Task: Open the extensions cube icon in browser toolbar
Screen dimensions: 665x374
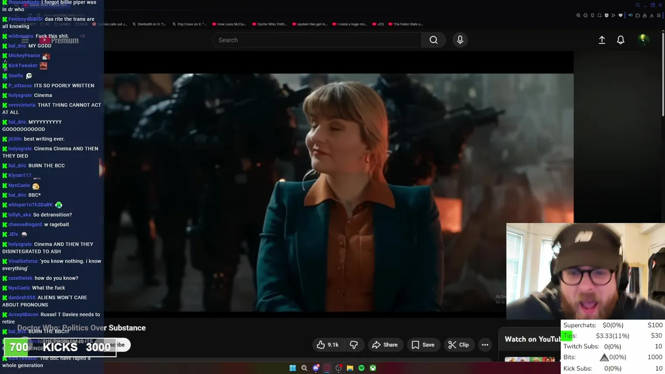Action: point(637,16)
